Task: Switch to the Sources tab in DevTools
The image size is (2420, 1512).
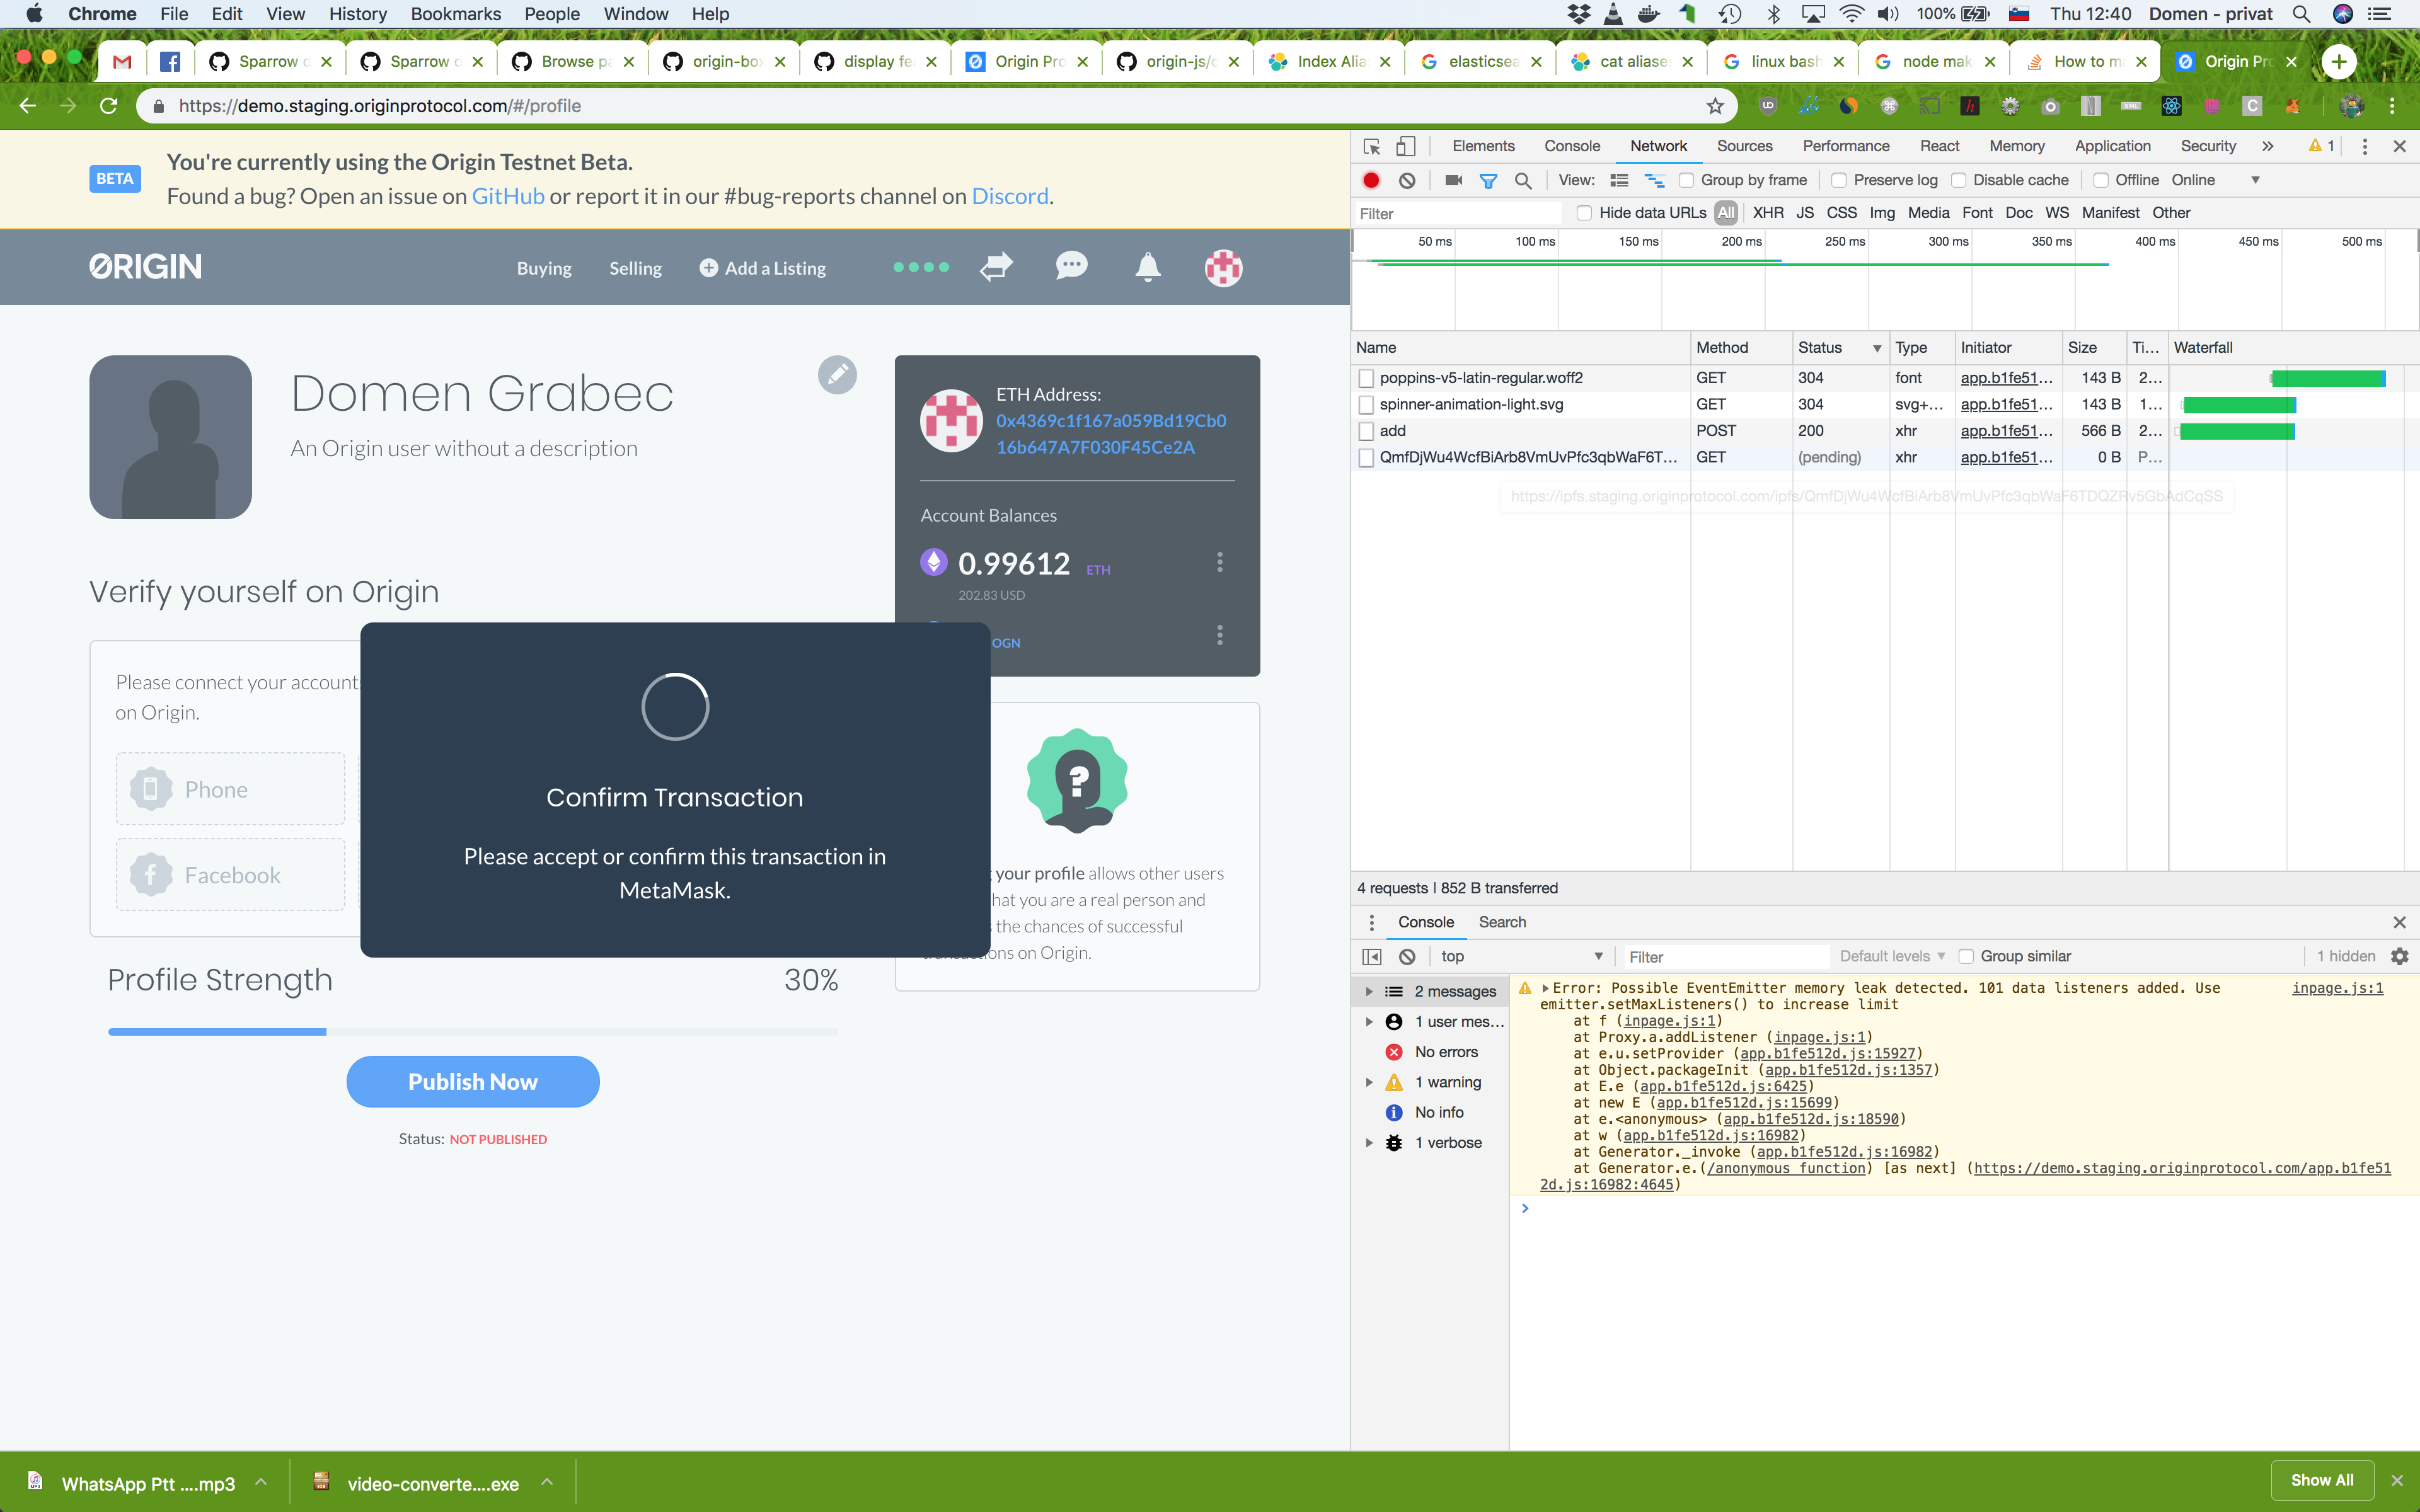Action: 1744,146
